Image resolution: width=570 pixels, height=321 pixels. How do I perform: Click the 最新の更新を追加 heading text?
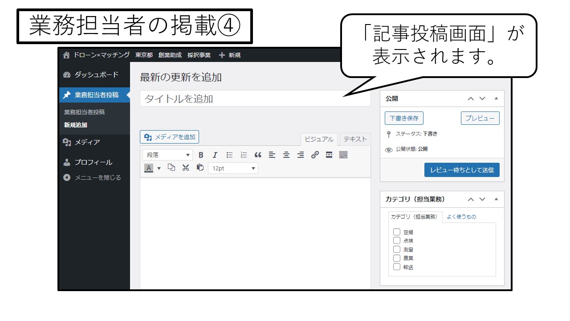181,77
